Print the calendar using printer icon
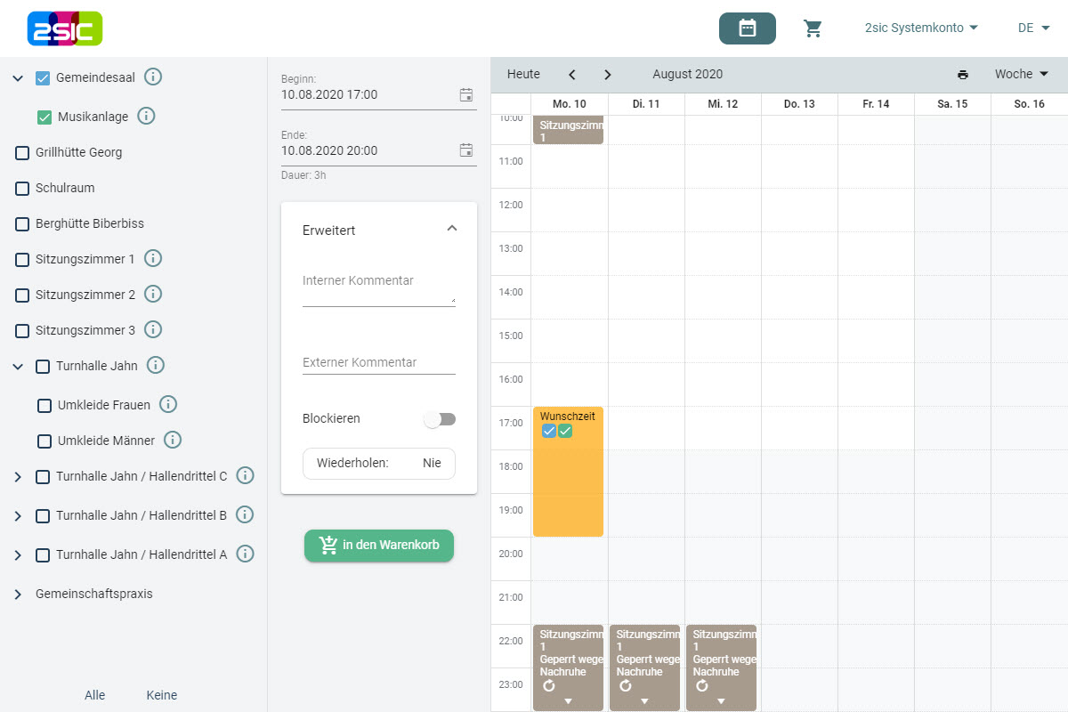This screenshot has width=1068, height=712. [963, 75]
